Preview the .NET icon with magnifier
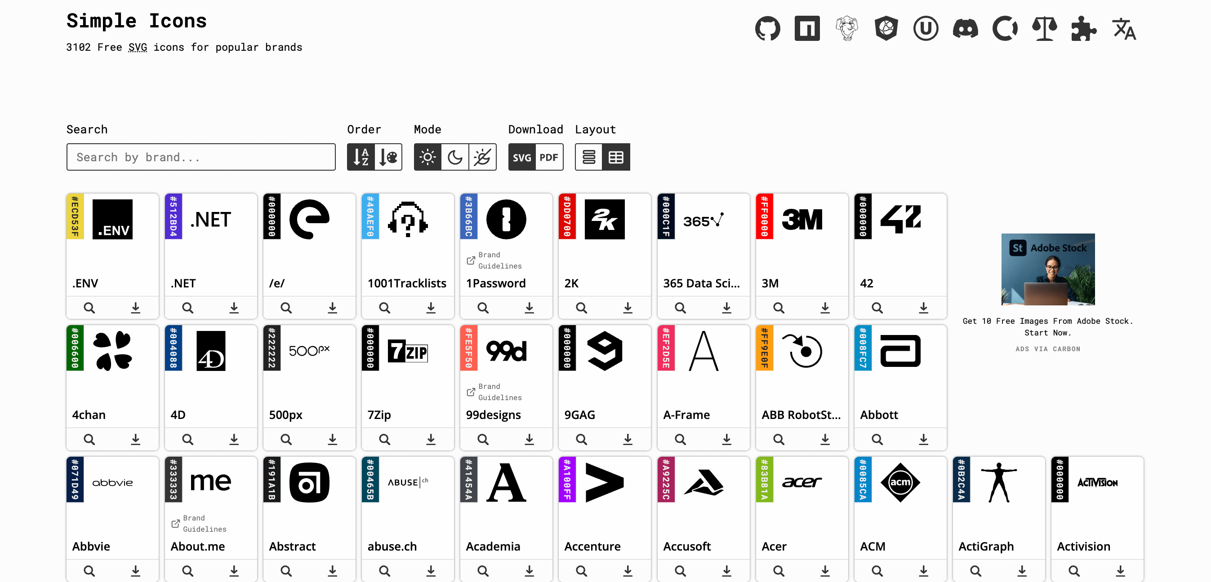Image resolution: width=1211 pixels, height=582 pixels. [x=187, y=308]
